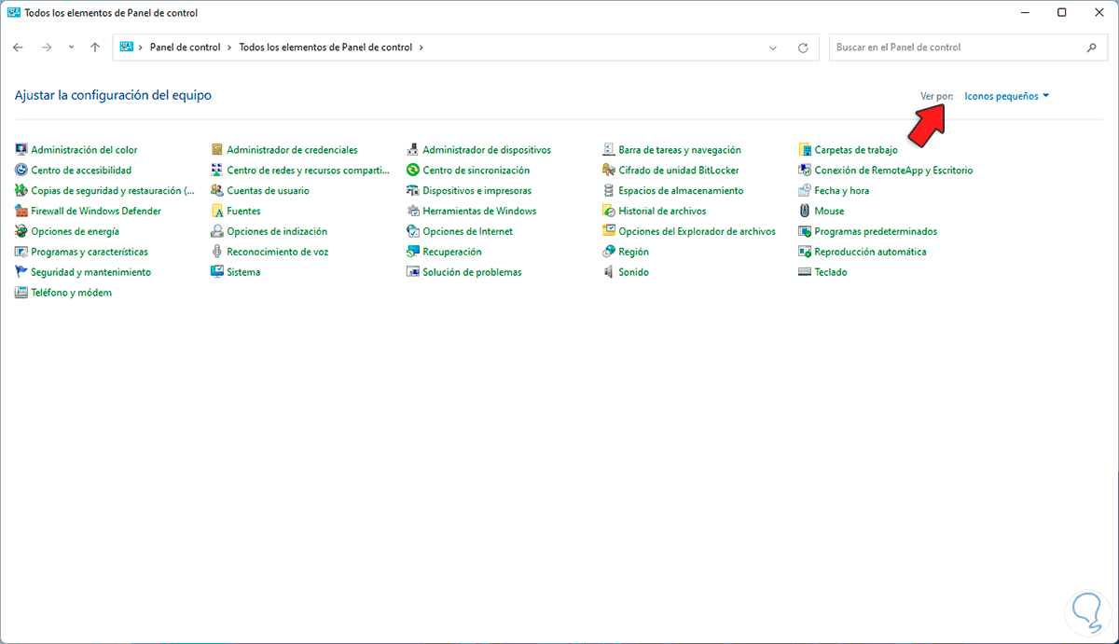Go forward with the forward arrow
The image size is (1119, 644).
click(46, 47)
